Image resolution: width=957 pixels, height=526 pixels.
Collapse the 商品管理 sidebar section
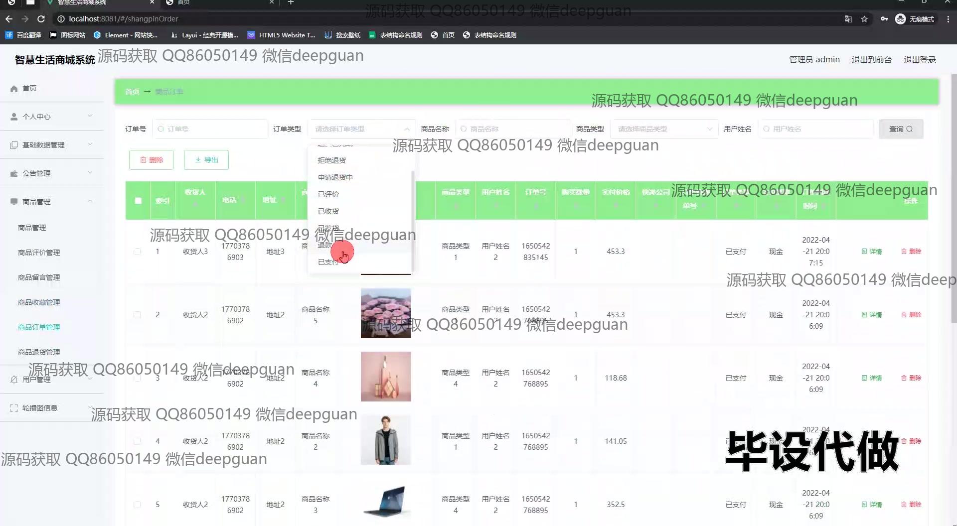52,202
